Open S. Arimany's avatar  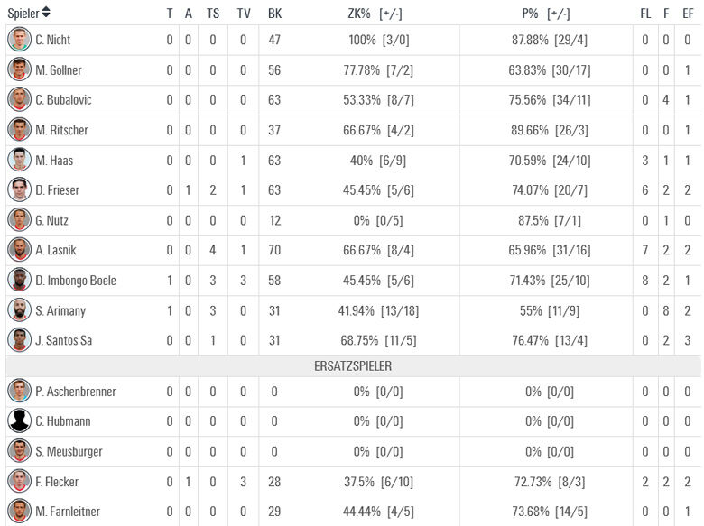tap(19, 310)
